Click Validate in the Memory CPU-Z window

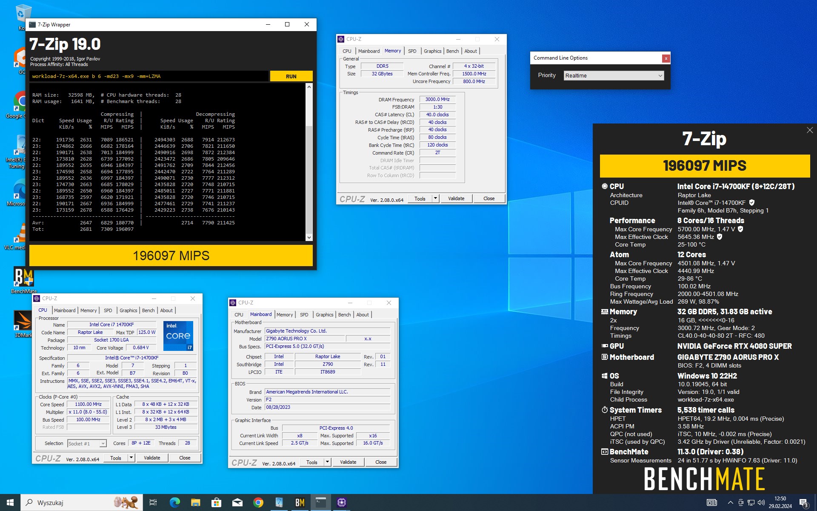tap(456, 198)
